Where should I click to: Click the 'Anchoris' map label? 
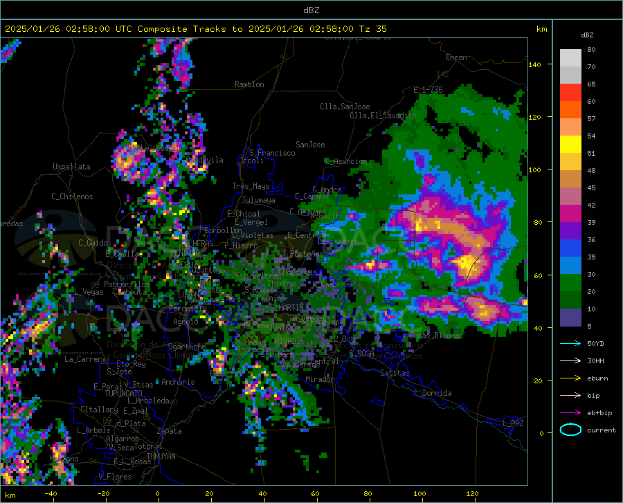pyautogui.click(x=178, y=382)
